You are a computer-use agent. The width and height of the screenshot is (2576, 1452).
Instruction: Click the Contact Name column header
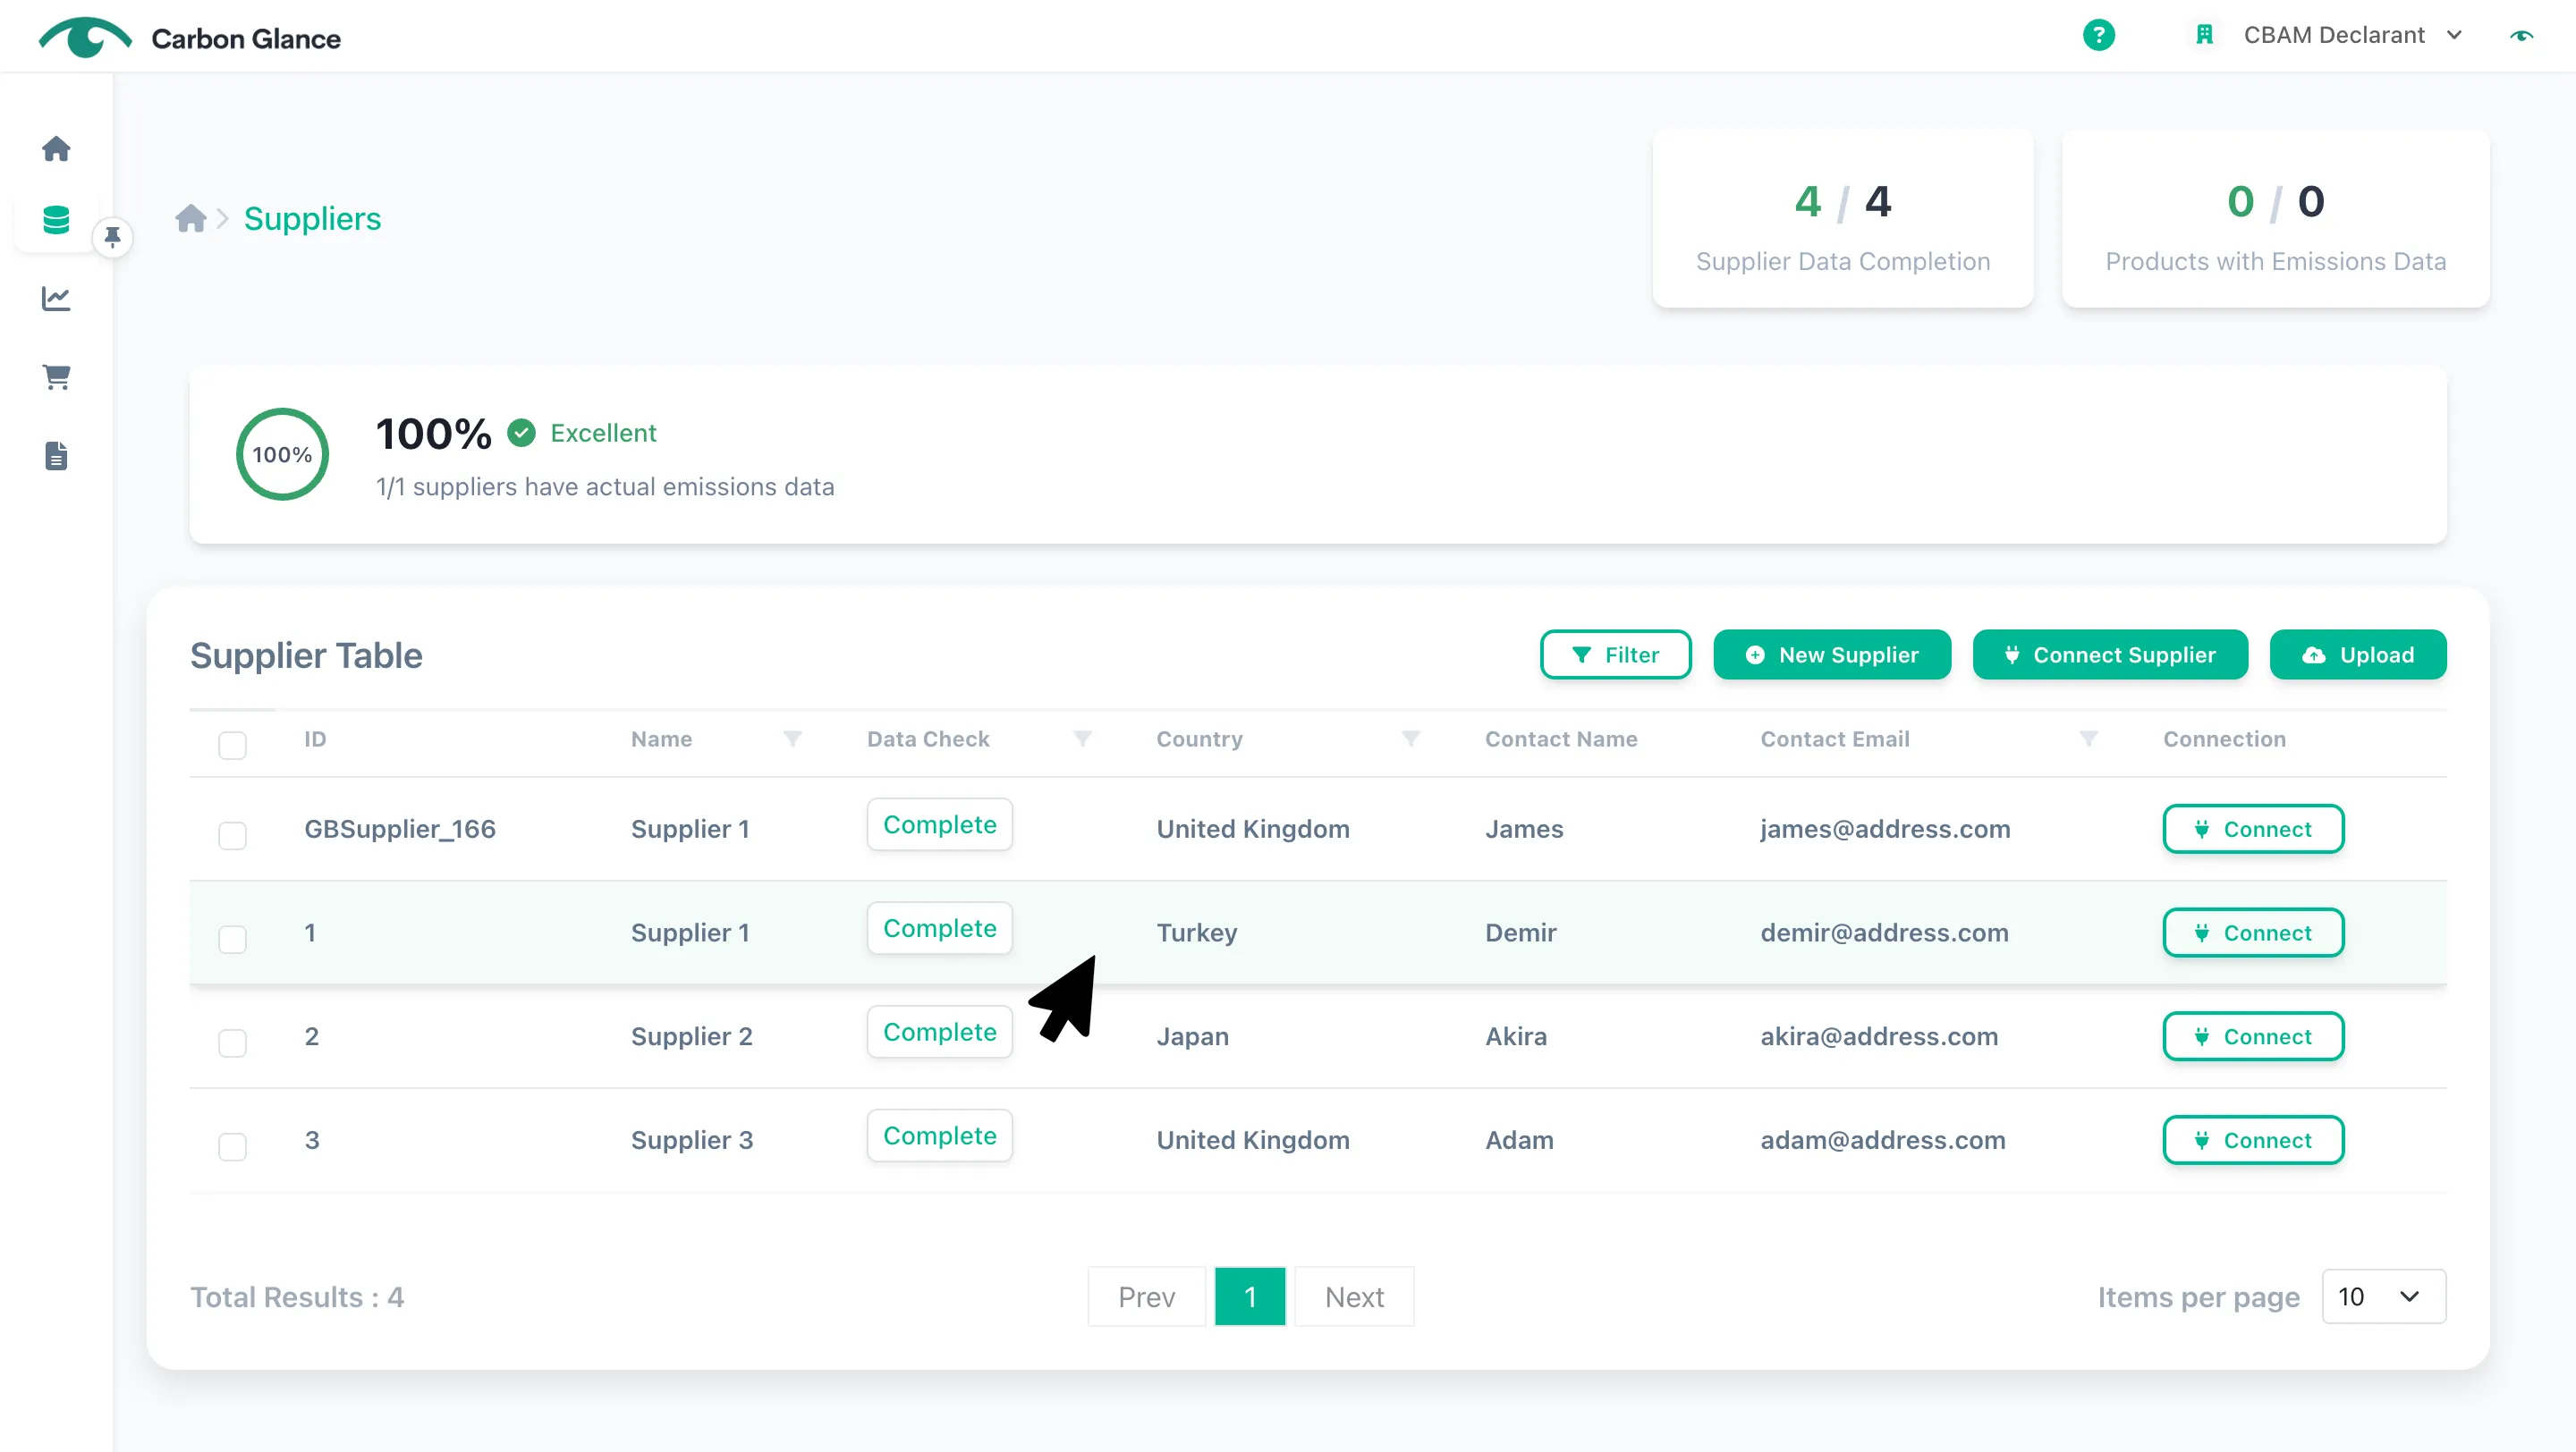pos(1561,739)
